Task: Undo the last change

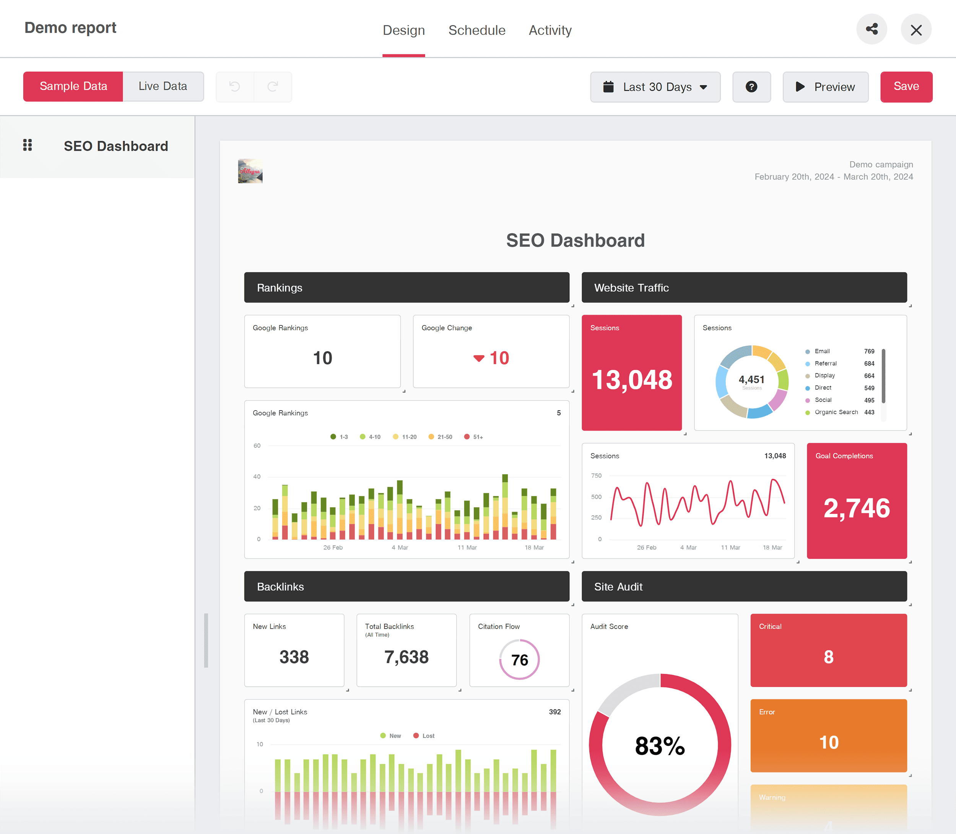Action: (234, 86)
